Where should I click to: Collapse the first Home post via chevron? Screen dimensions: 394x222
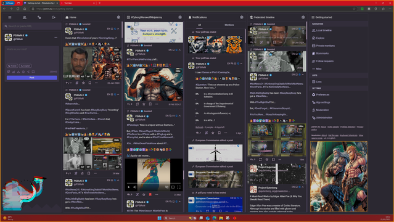click(118, 29)
